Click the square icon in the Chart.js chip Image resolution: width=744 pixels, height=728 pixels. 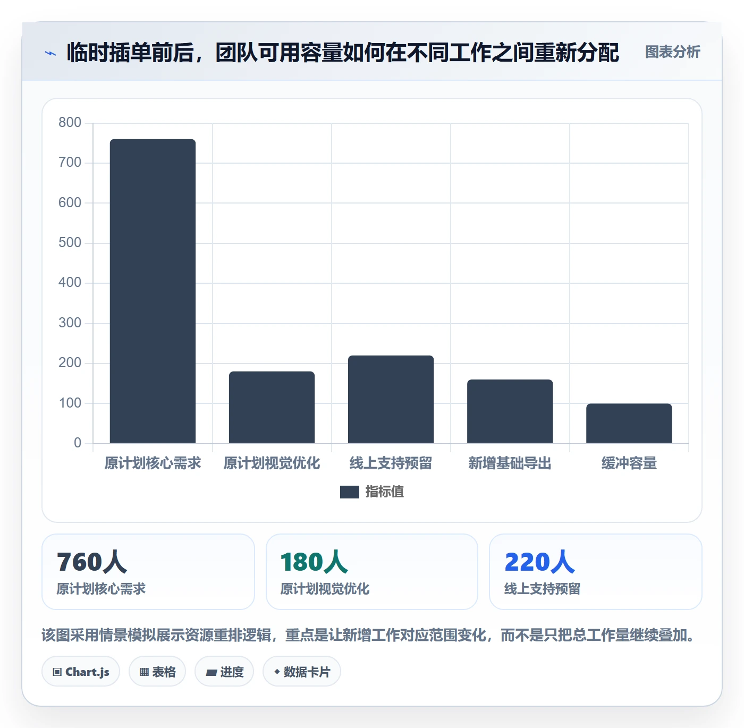(57, 672)
